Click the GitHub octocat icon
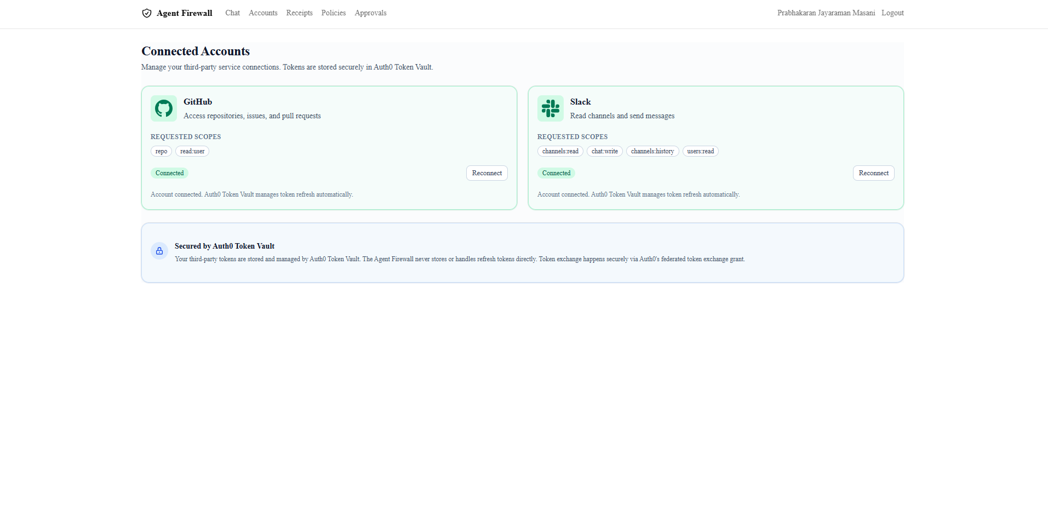The height and width of the screenshot is (512, 1048). [x=164, y=108]
